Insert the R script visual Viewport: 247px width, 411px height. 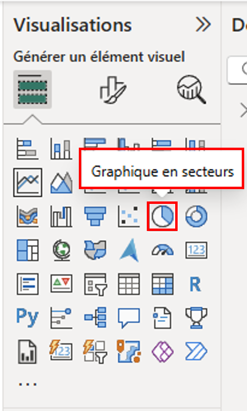tap(195, 284)
